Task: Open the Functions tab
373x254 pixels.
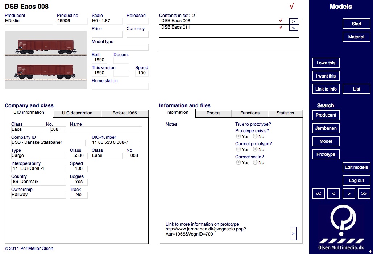Action: 250,113
